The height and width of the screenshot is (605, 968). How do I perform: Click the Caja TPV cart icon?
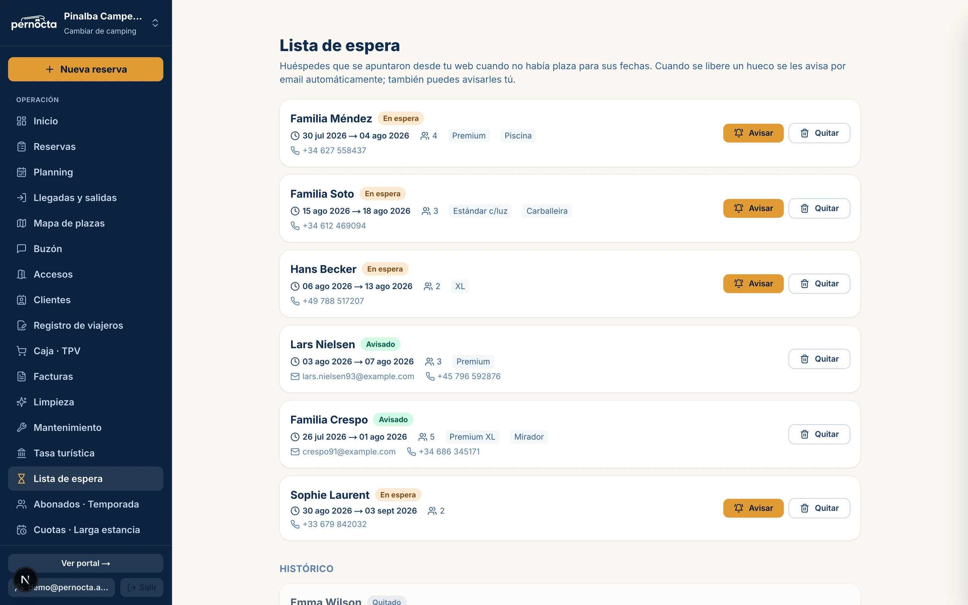click(22, 351)
